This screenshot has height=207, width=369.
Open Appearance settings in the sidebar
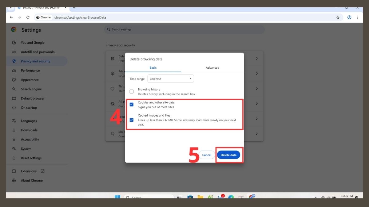30,80
